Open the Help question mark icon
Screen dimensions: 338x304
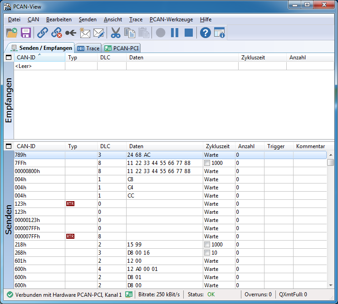[x=205, y=33]
